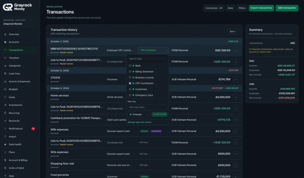The image size is (304, 178).
Task: Click Needs review label on MB61007252920093 row
Action: (x=66, y=52)
